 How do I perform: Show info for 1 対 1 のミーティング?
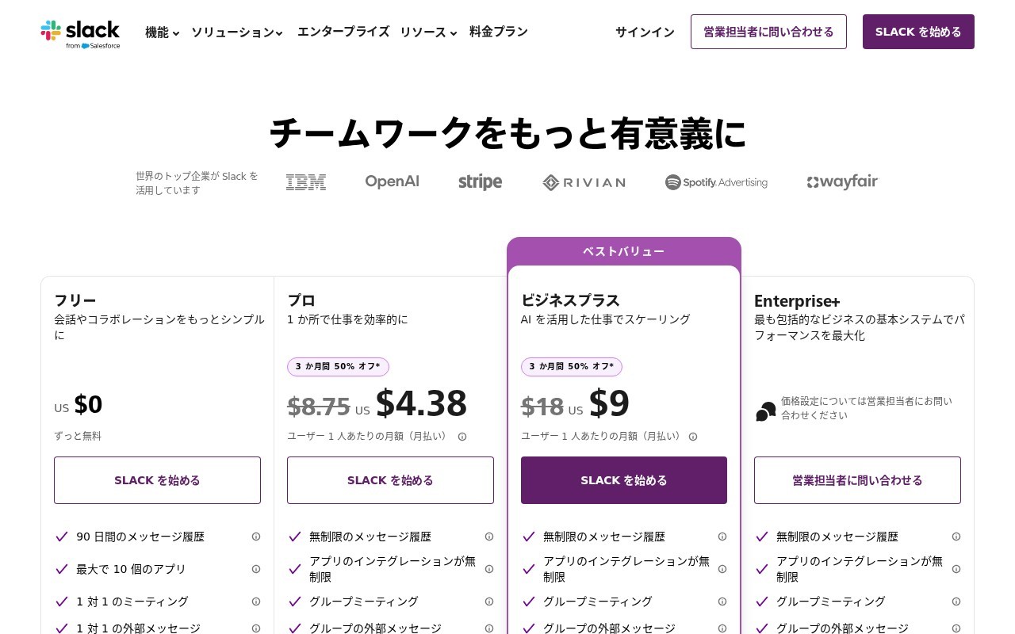point(256,602)
